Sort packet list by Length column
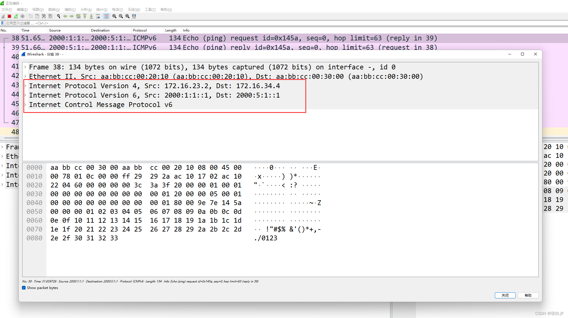This screenshot has height=318, width=568. tap(173, 30)
